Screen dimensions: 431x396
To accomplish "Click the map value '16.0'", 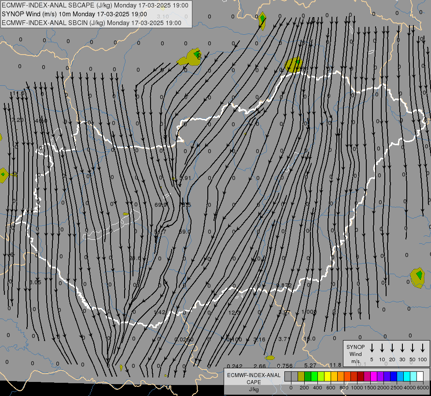I will coord(309,339).
